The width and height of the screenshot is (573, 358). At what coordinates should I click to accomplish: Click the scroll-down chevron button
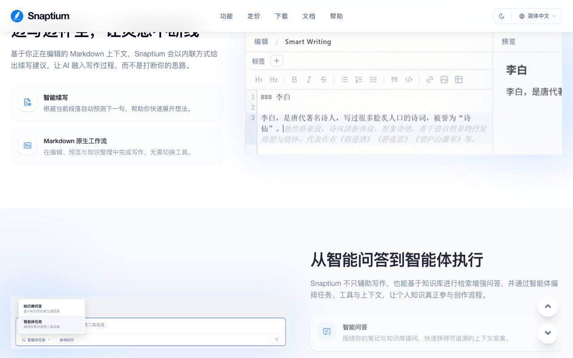[x=548, y=333]
